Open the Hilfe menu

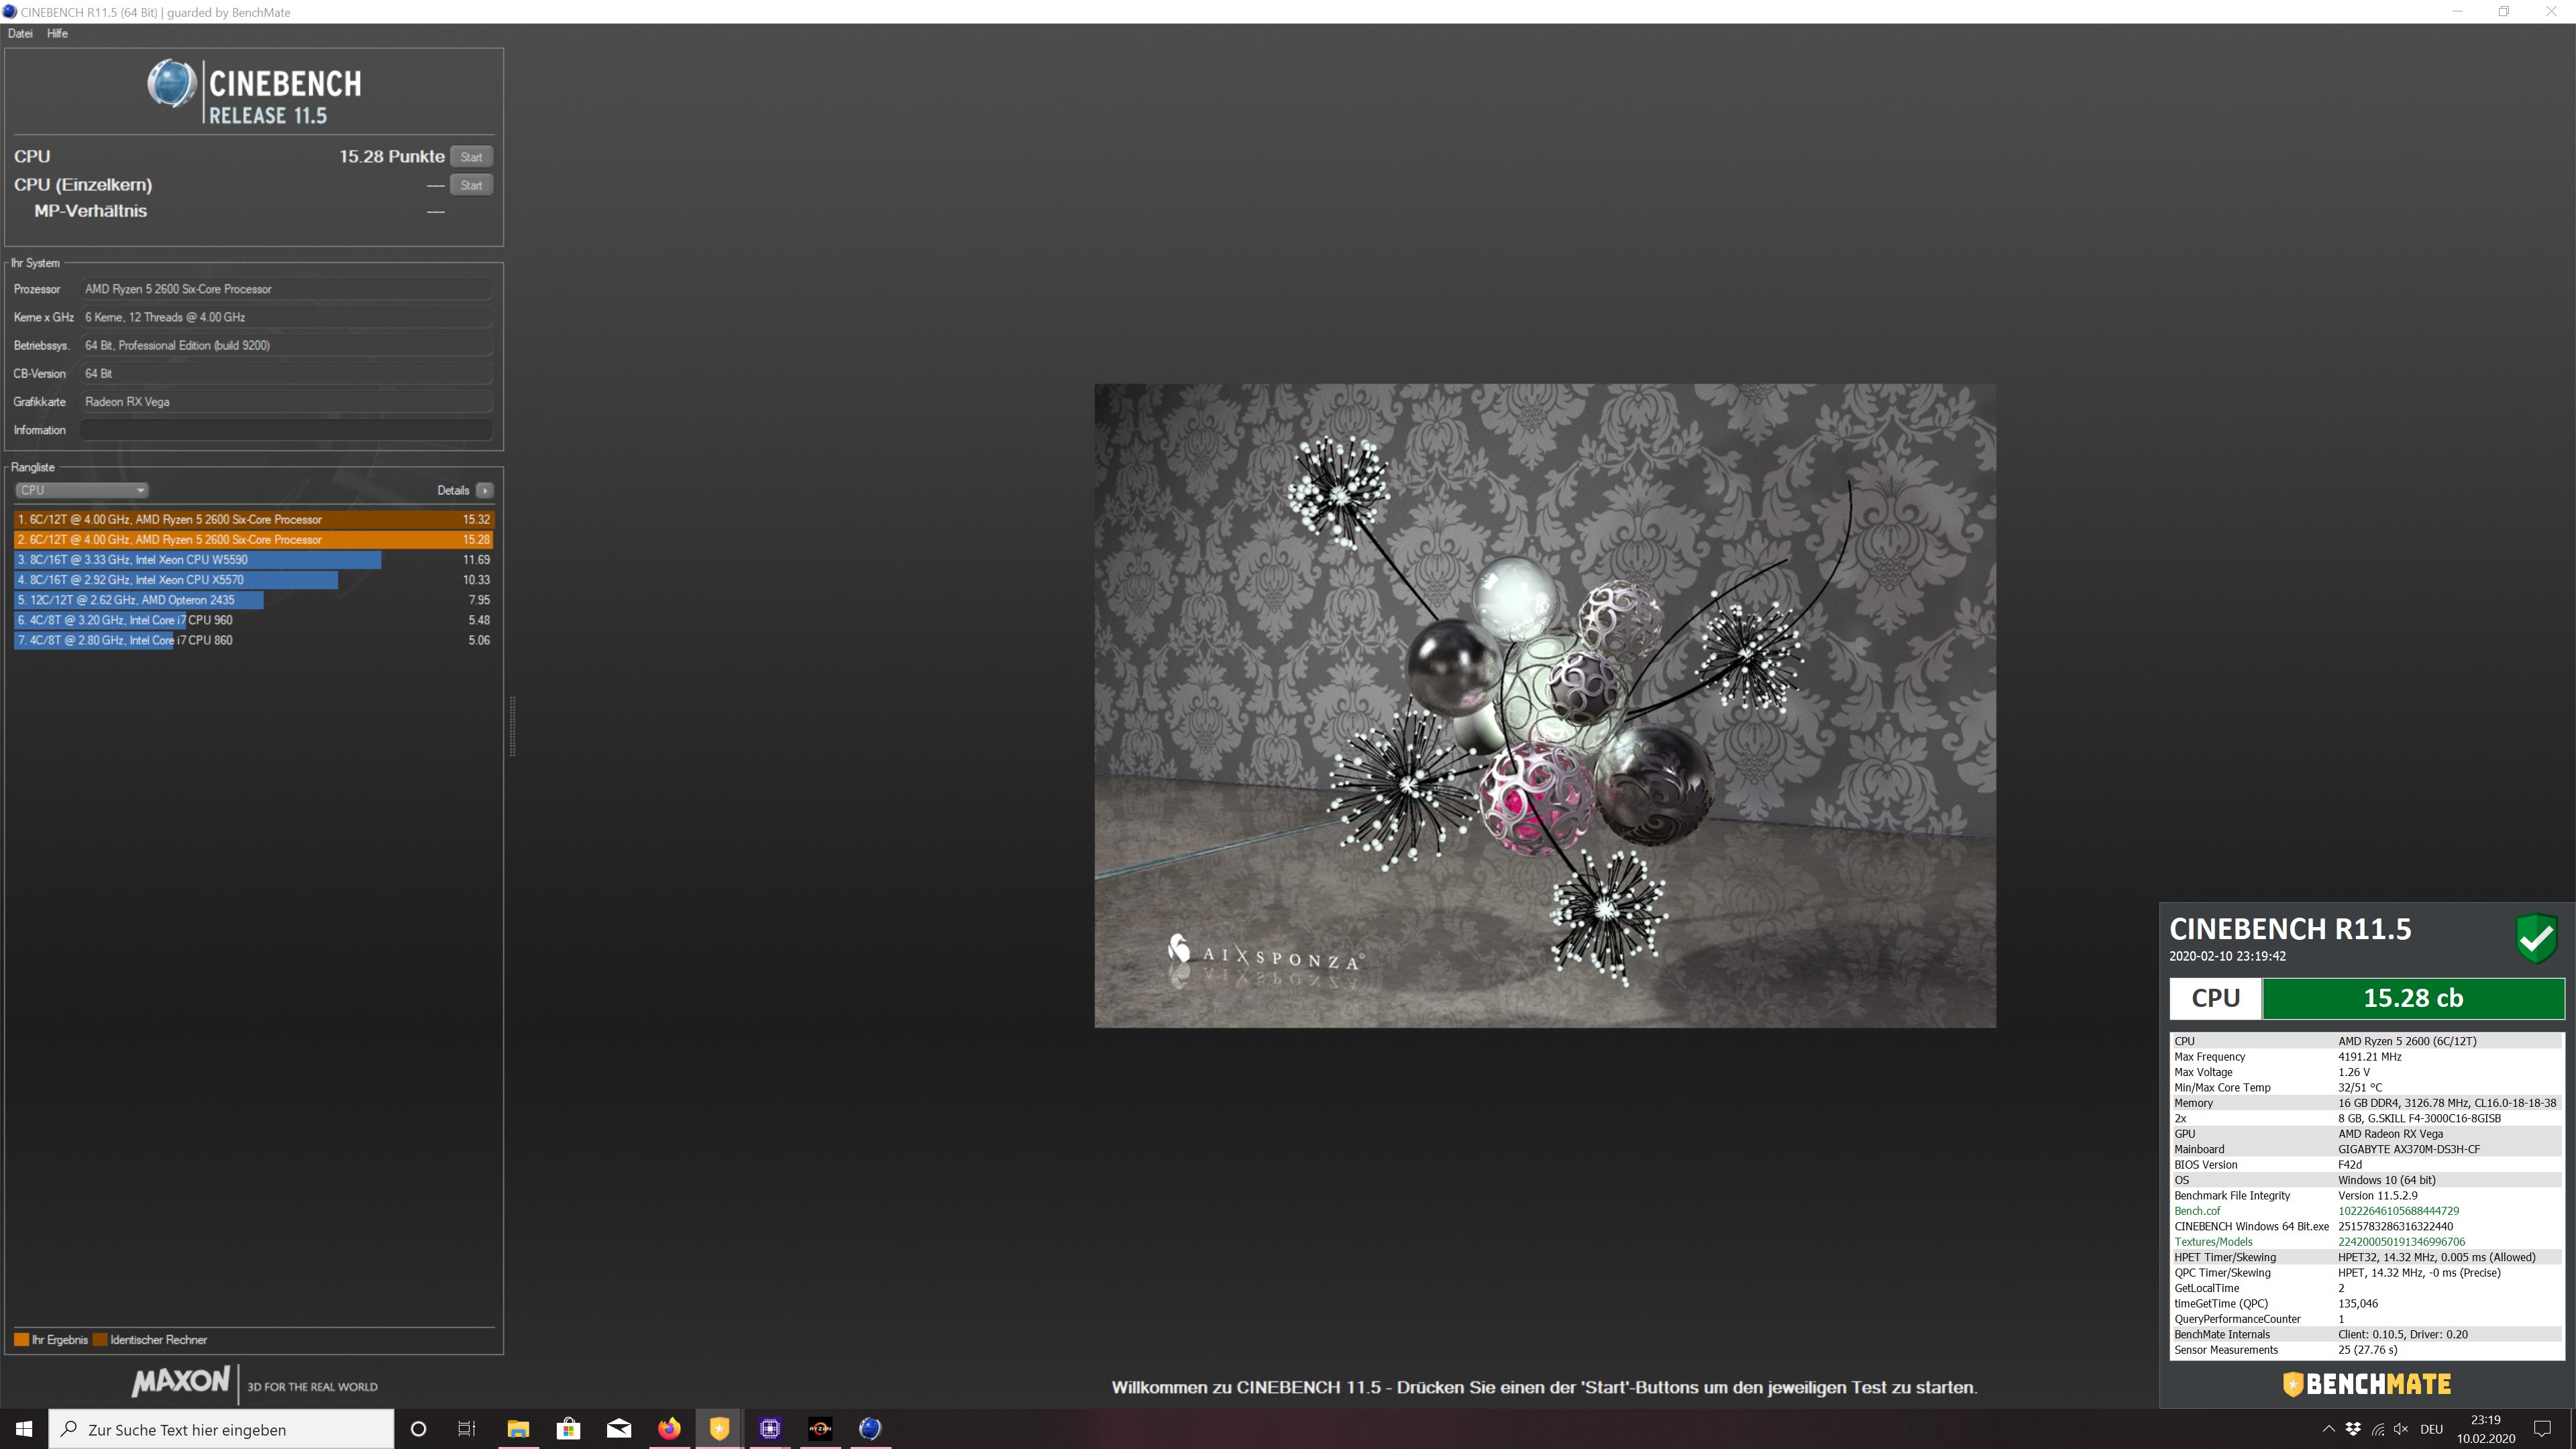[57, 33]
